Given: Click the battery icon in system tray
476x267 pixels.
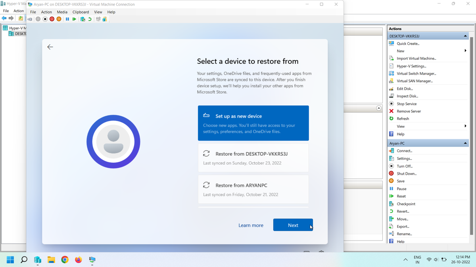Looking at the screenshot, I should coord(444,260).
